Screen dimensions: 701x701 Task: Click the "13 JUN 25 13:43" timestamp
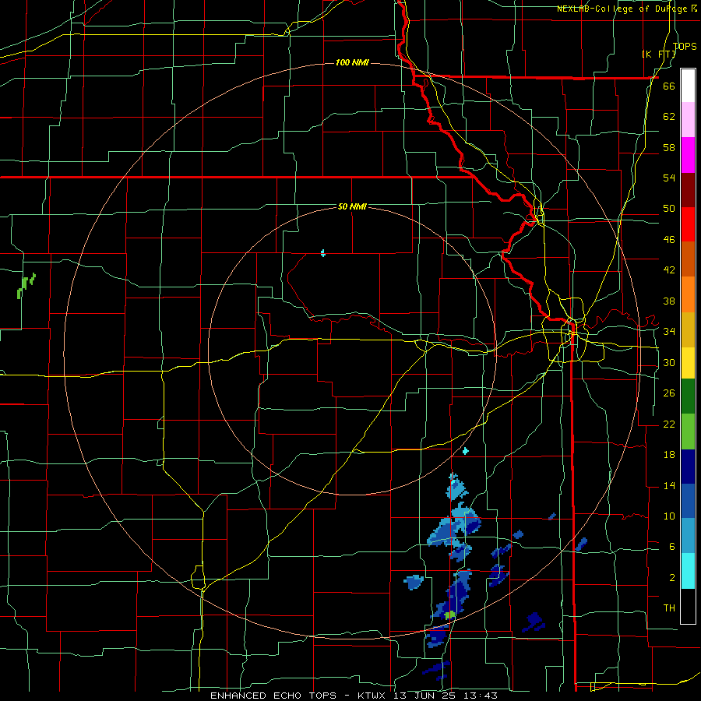(x=446, y=696)
